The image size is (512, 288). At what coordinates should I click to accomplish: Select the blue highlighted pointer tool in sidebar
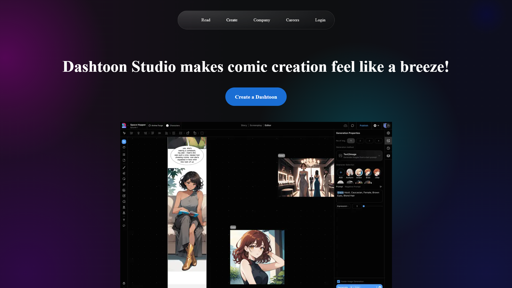124,142
